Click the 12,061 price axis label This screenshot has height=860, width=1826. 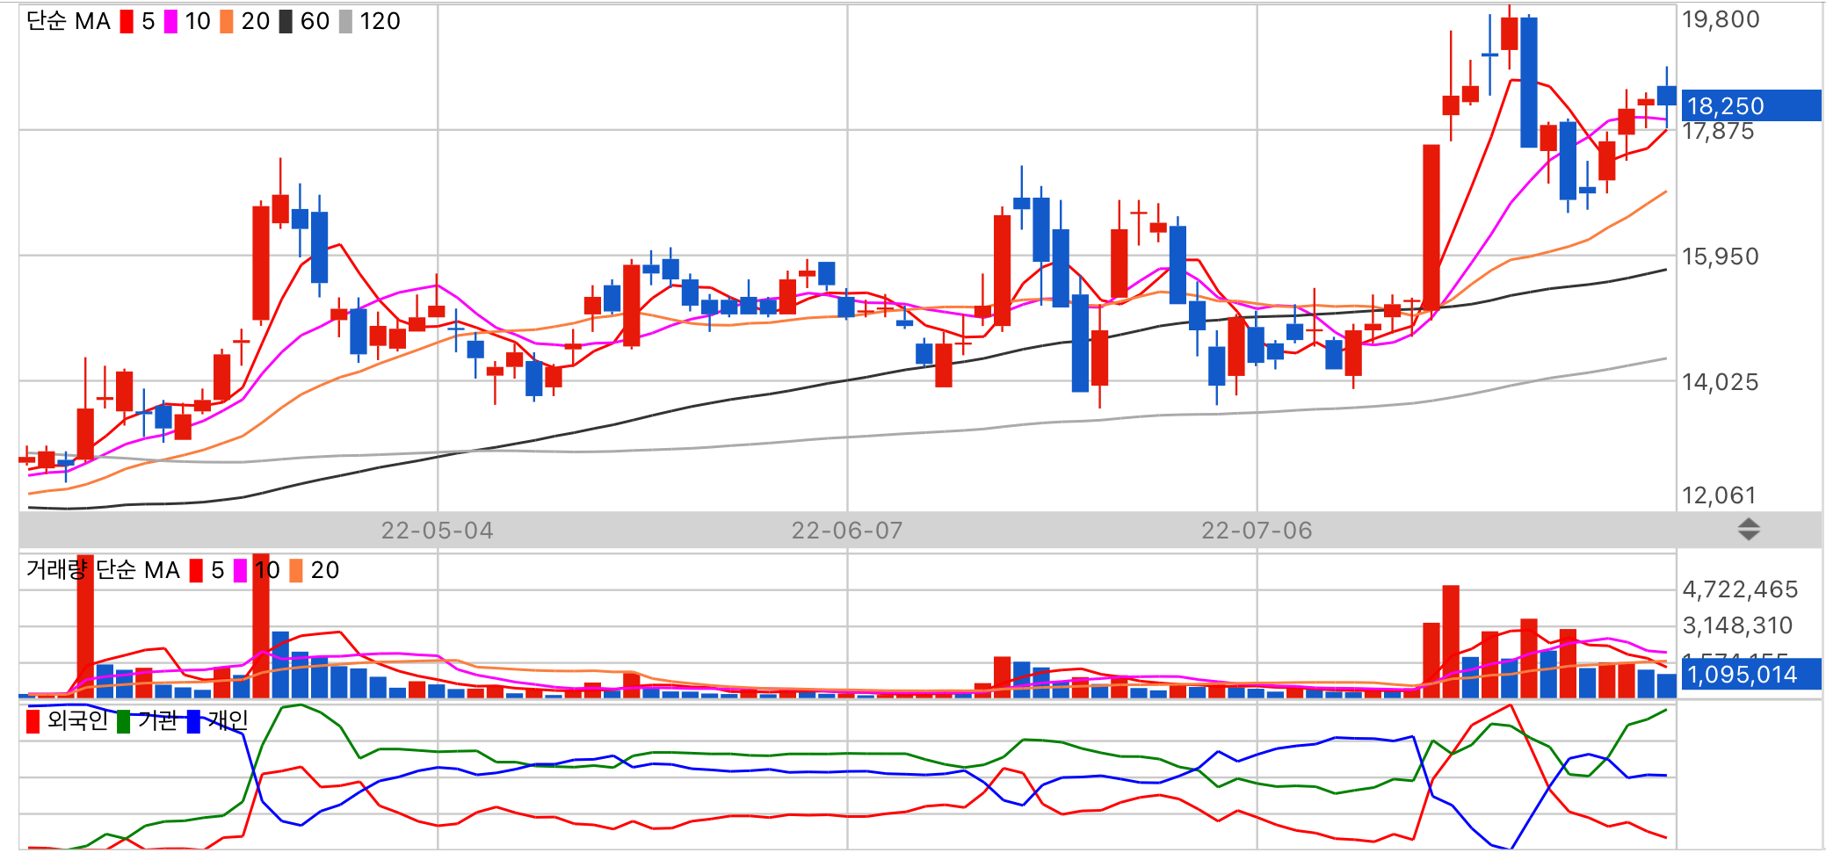pyautogui.click(x=1719, y=495)
